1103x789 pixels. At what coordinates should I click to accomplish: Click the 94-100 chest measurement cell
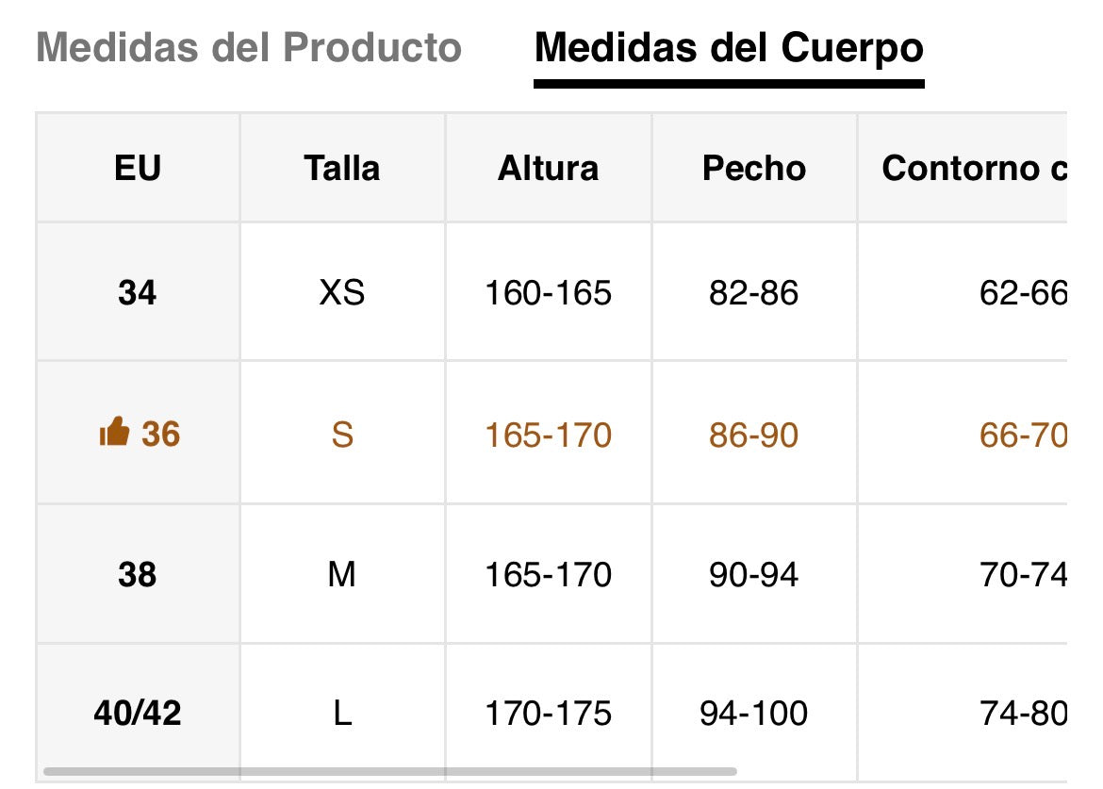coord(753,713)
